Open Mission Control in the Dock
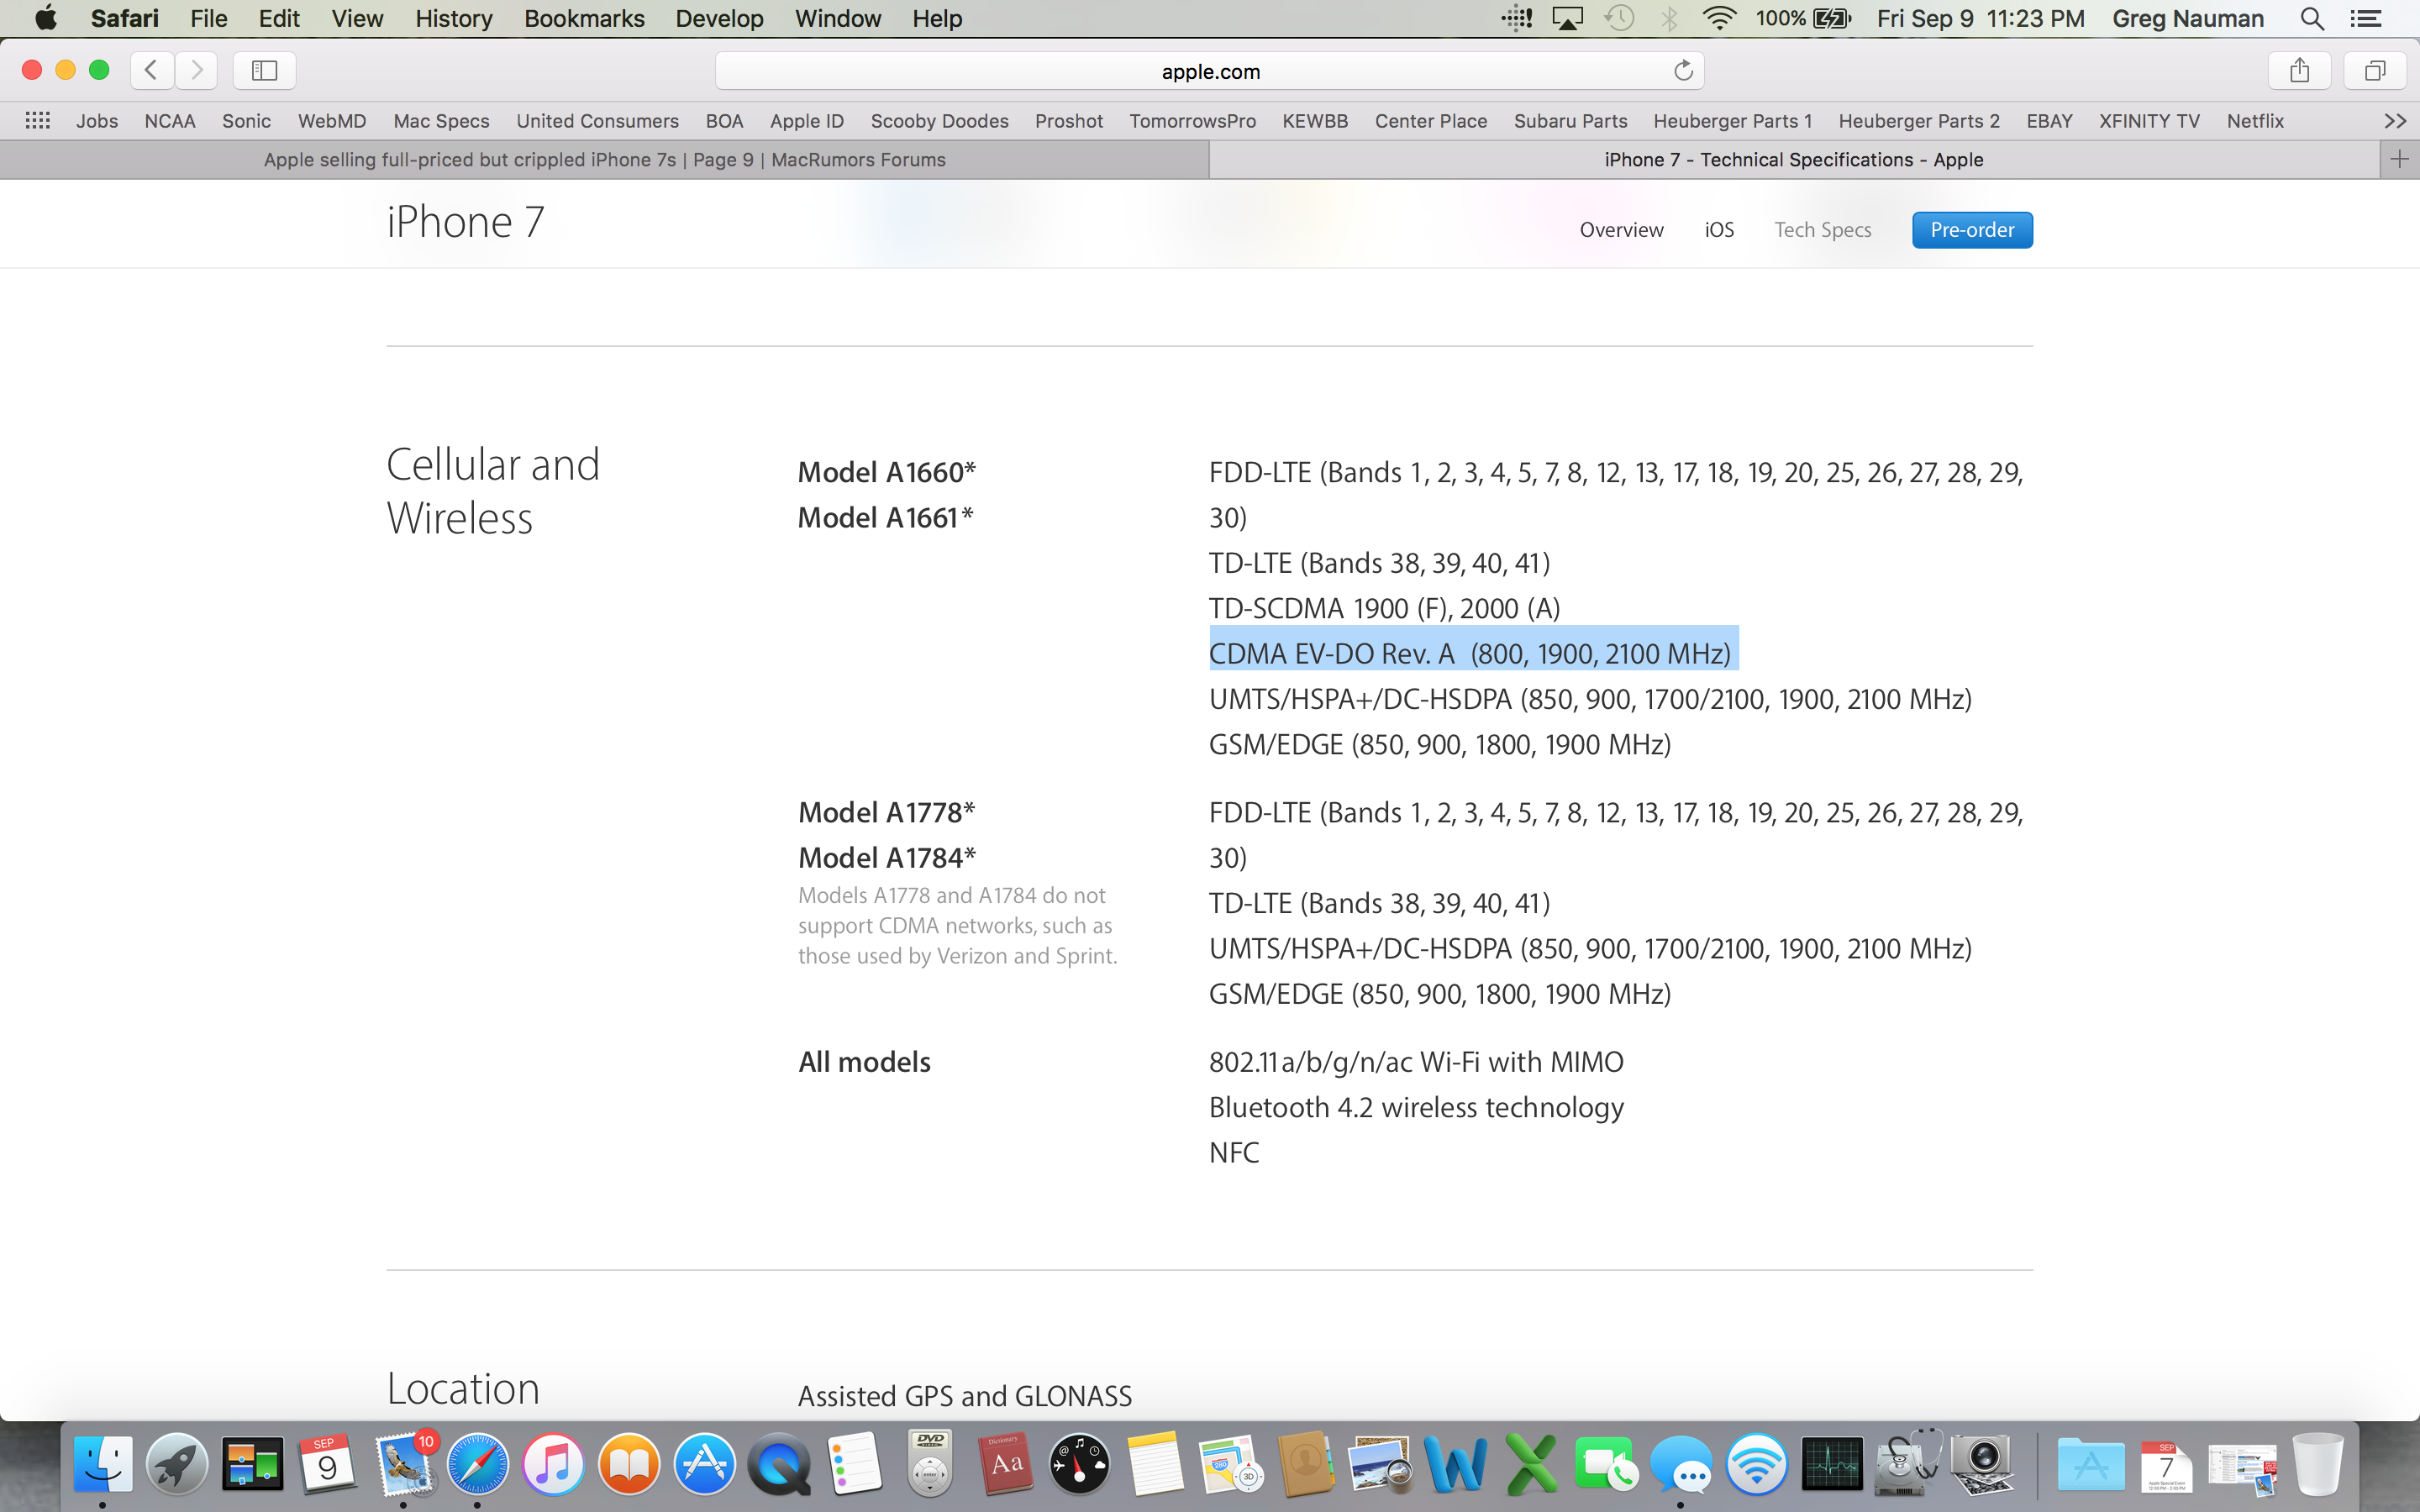 click(252, 1464)
